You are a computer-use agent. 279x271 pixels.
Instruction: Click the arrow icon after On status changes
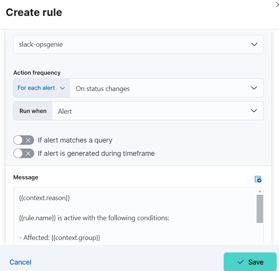(x=254, y=88)
